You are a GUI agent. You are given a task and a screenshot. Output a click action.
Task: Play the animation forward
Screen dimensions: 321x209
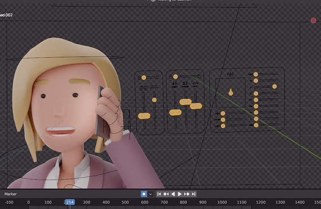pos(180,194)
